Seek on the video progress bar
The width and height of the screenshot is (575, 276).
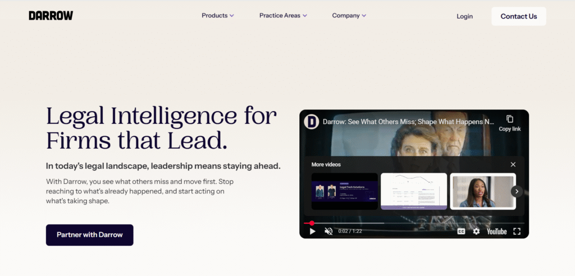point(414,223)
